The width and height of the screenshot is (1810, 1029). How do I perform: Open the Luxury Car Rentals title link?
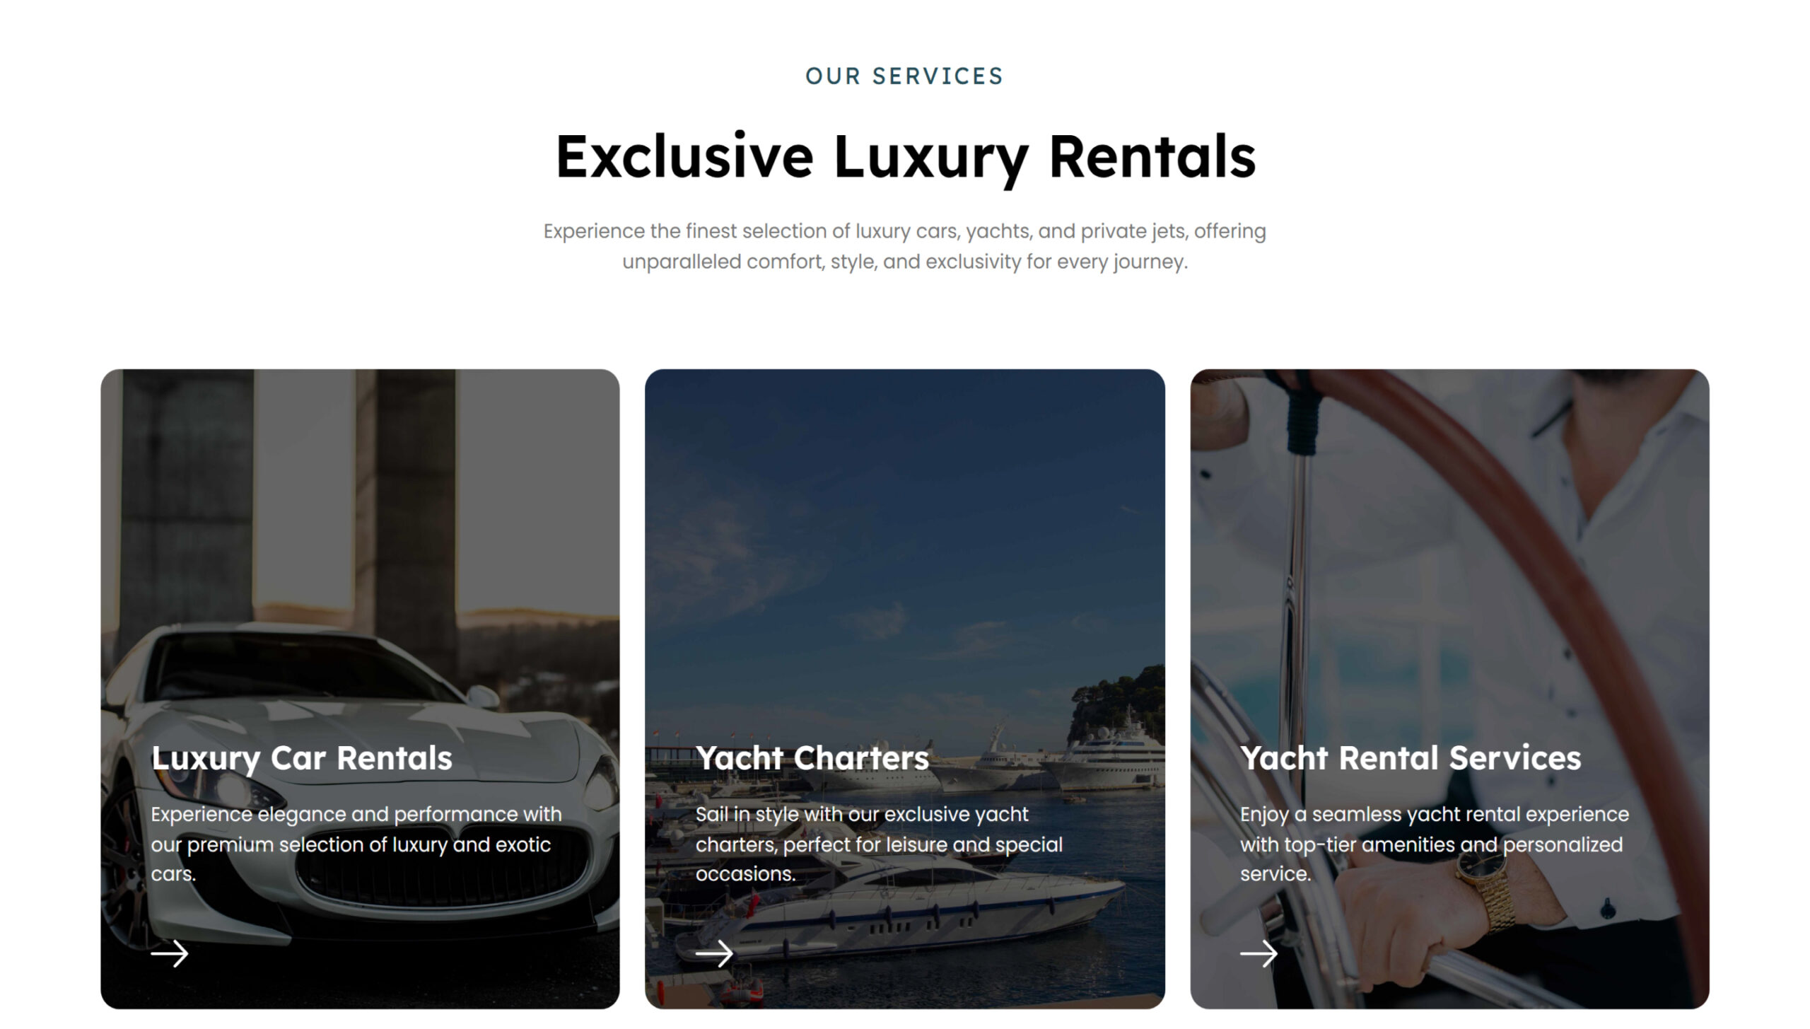pyautogui.click(x=301, y=758)
